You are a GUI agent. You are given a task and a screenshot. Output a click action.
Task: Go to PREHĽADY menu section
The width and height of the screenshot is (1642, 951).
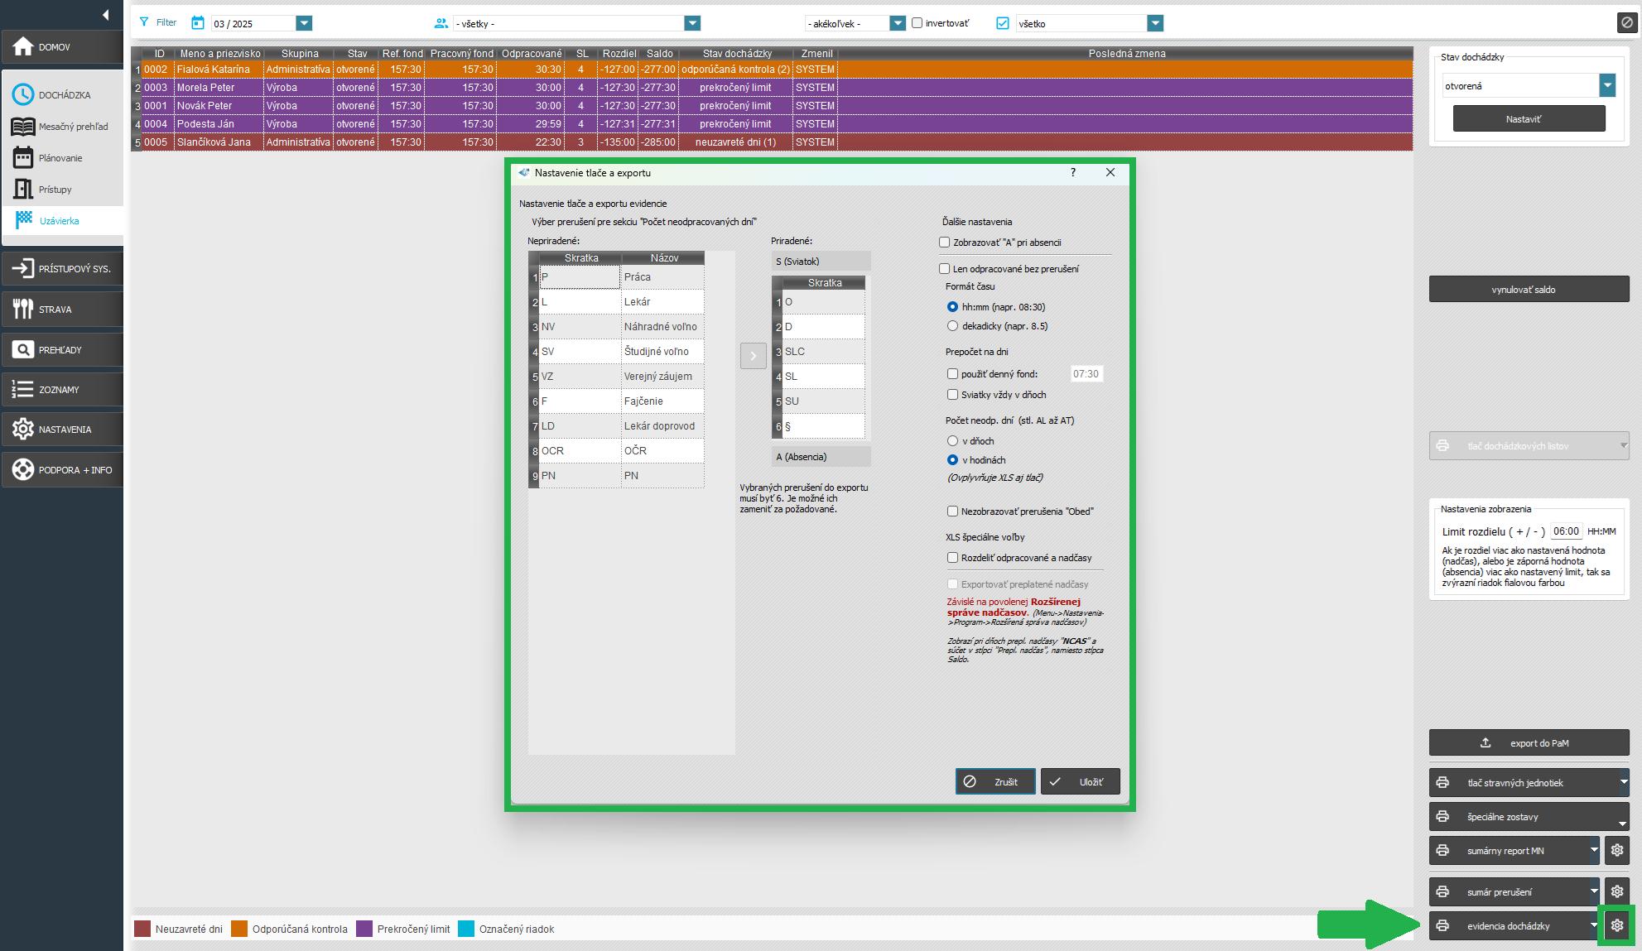tap(61, 349)
